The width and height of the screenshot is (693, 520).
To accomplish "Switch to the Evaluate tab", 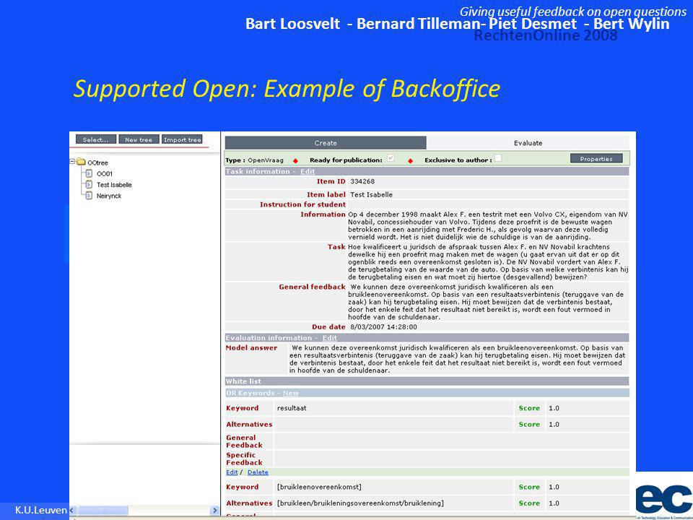I will [x=528, y=143].
